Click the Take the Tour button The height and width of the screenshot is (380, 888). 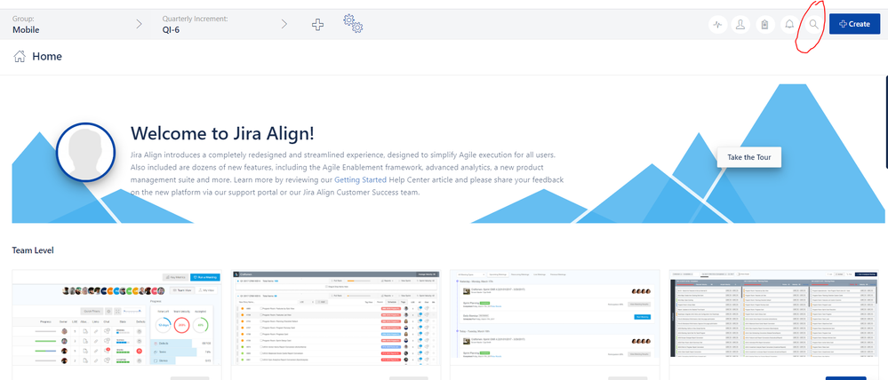pos(748,157)
